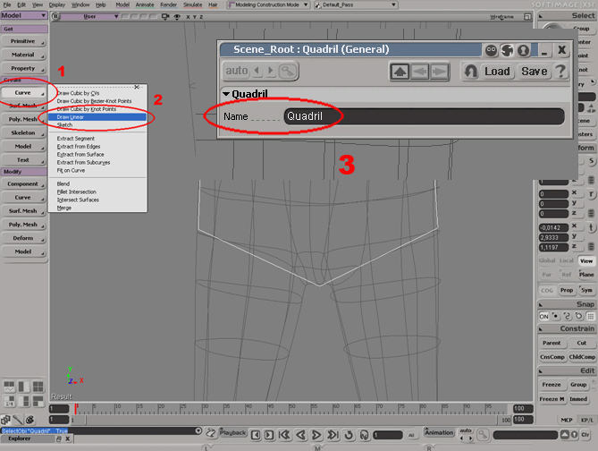Toggle Snap ON button
Viewport: 598px width, 451px height.
(543, 315)
